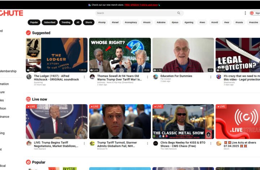Screen dimensions: 260x170
Task: Click the FREE SPEECH T-shirts merch link
Action: coord(141,5)
